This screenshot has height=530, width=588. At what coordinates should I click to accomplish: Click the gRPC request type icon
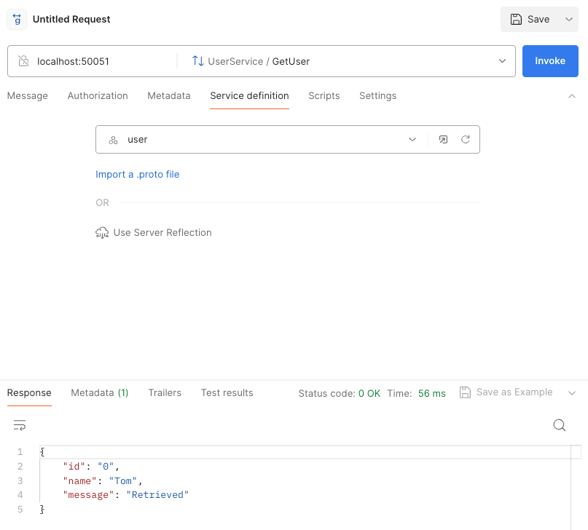16,19
